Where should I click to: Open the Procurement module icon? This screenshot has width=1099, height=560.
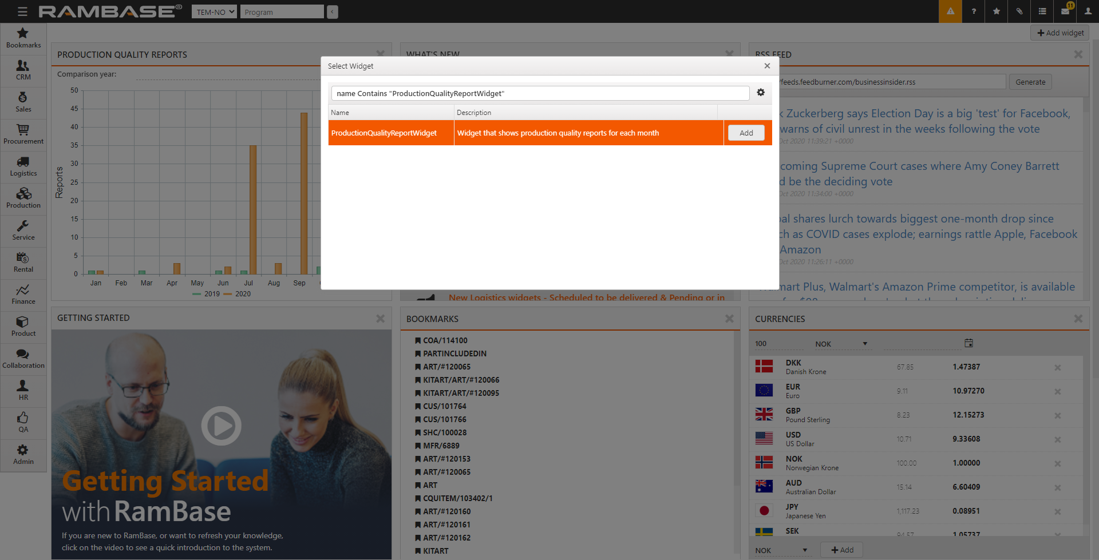[23, 134]
